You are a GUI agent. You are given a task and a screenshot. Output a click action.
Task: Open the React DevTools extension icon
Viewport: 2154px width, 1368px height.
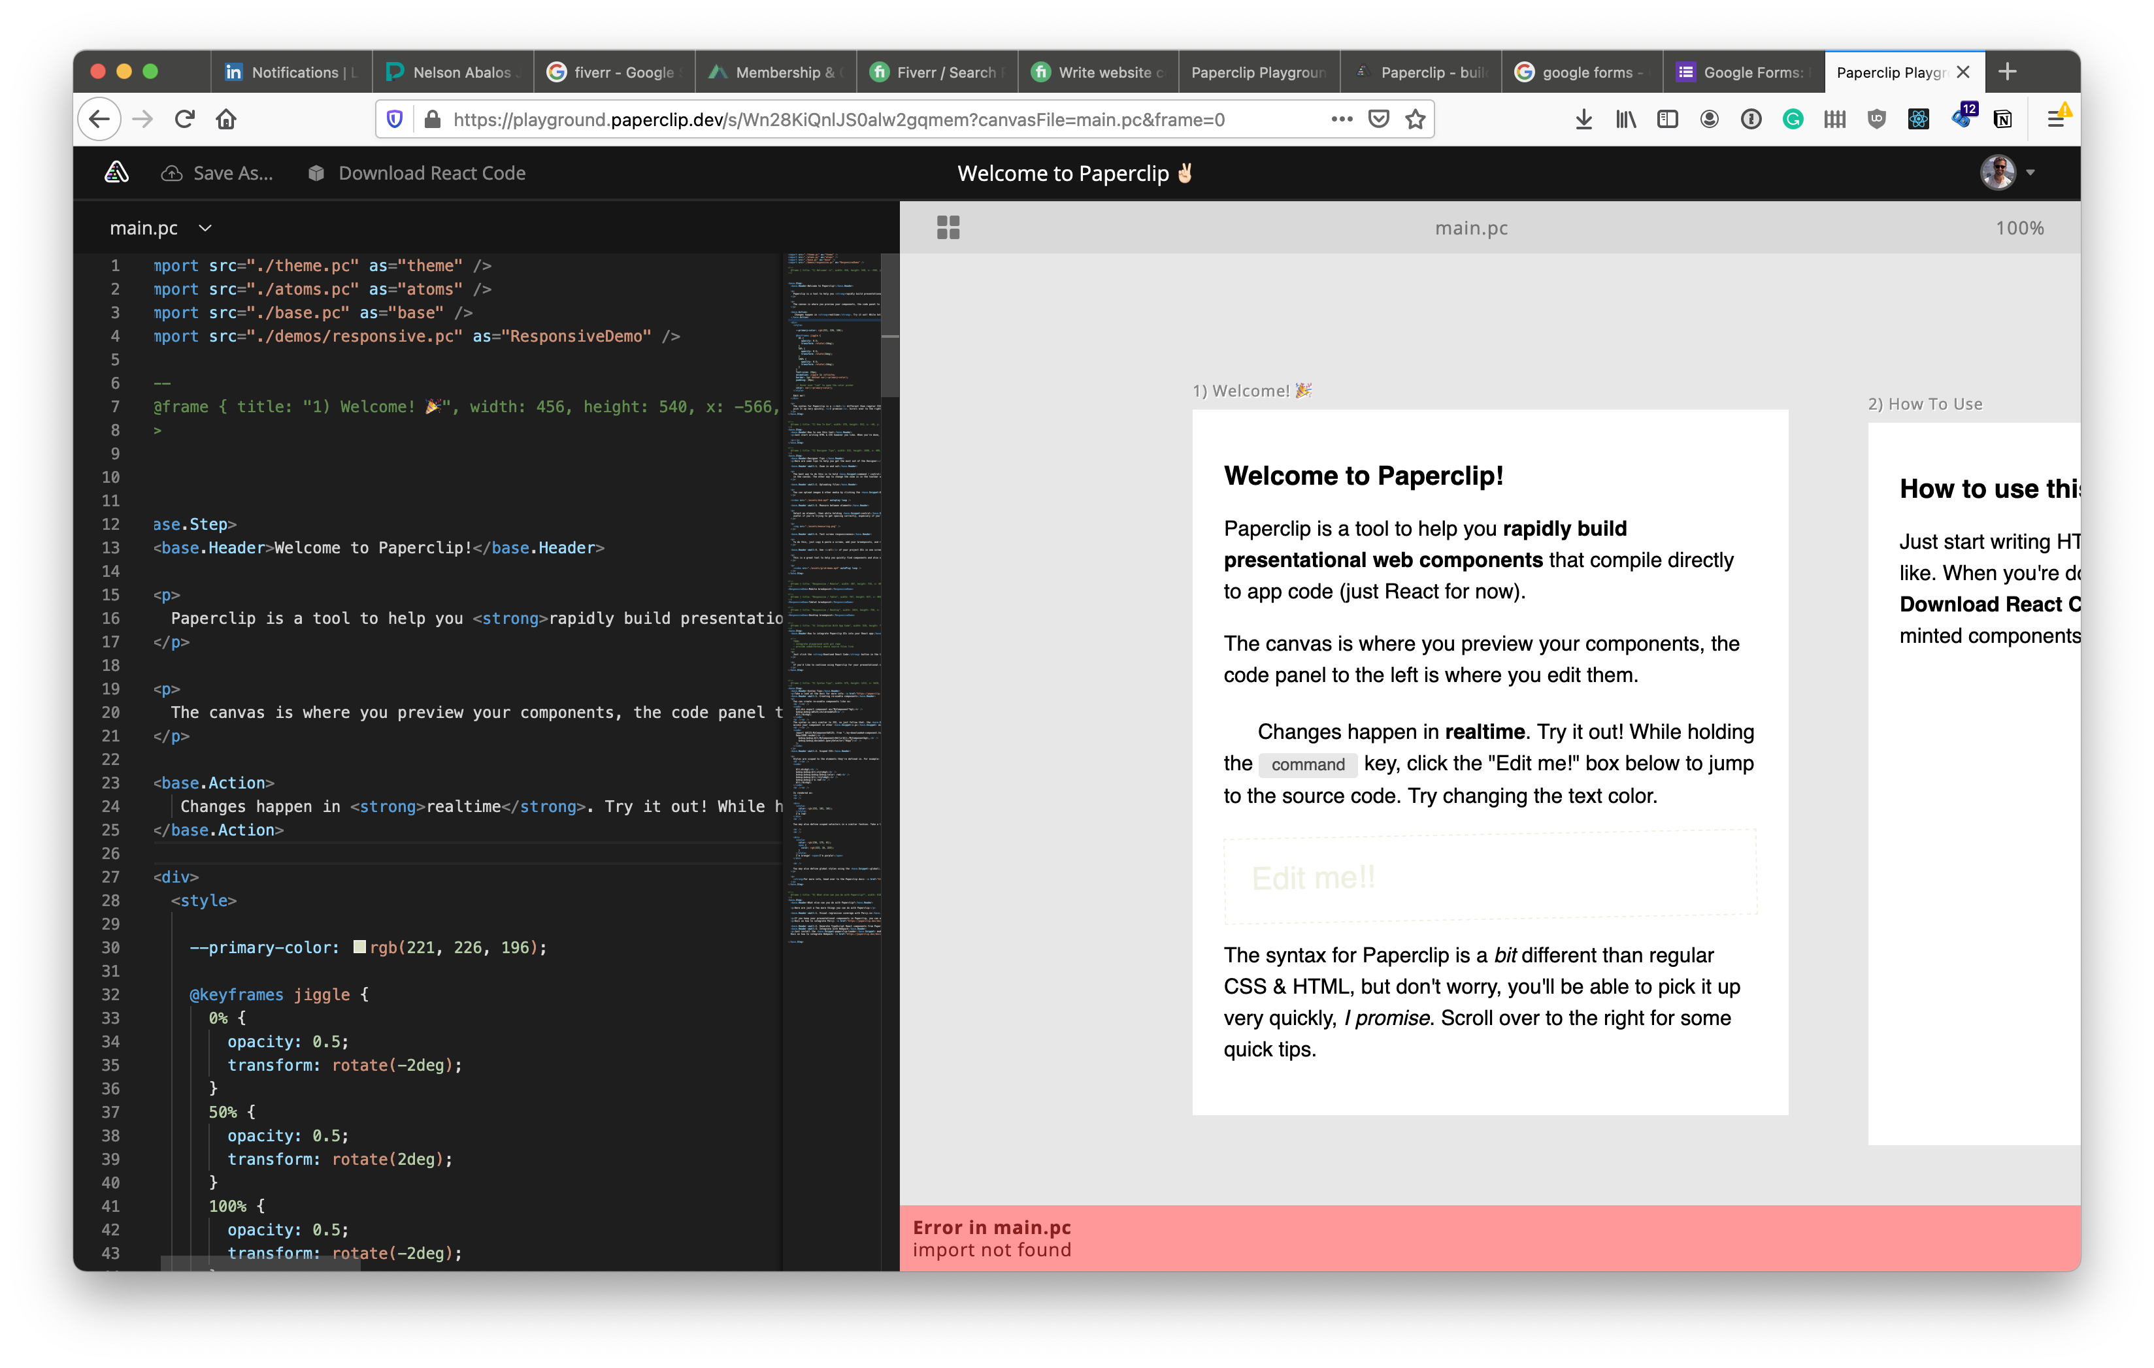1918,119
